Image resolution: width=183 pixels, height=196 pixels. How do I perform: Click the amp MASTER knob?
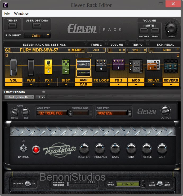click(84, 148)
